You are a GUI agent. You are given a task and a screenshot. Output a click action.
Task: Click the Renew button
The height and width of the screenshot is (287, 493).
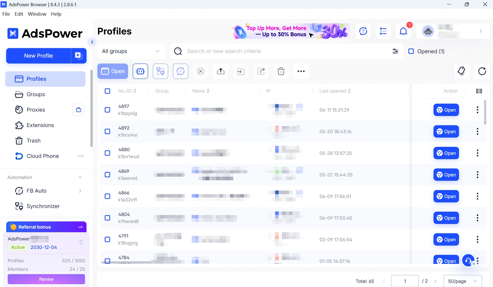[x=46, y=279]
